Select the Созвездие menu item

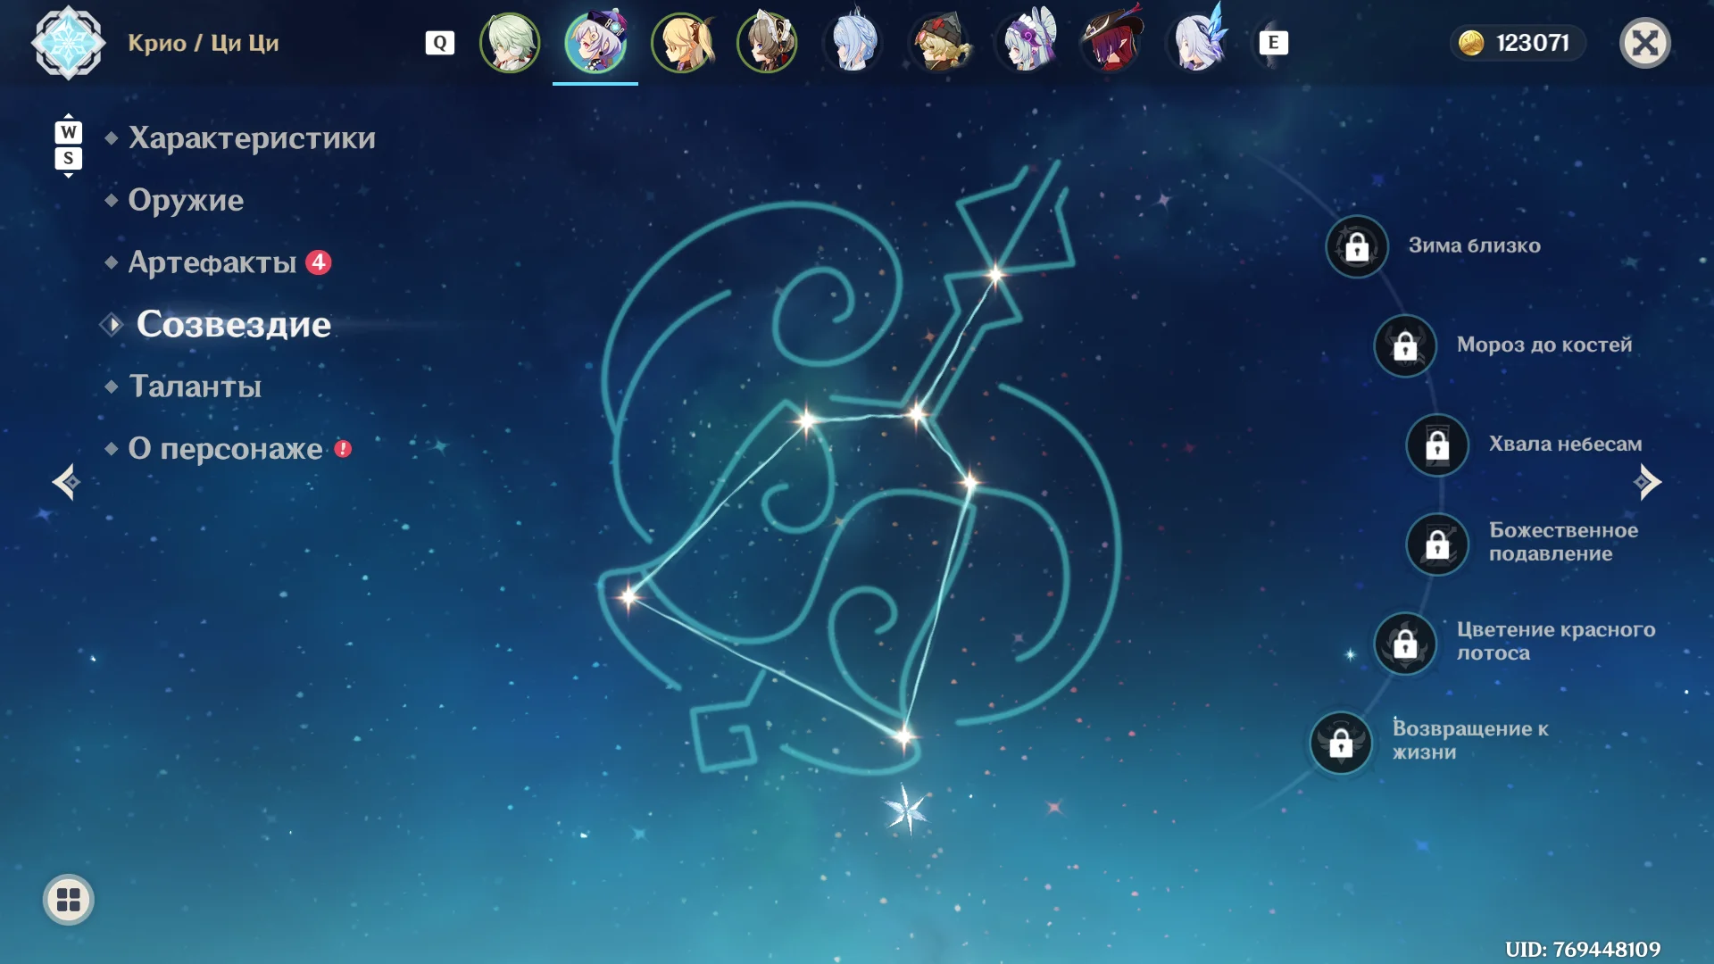(x=234, y=324)
